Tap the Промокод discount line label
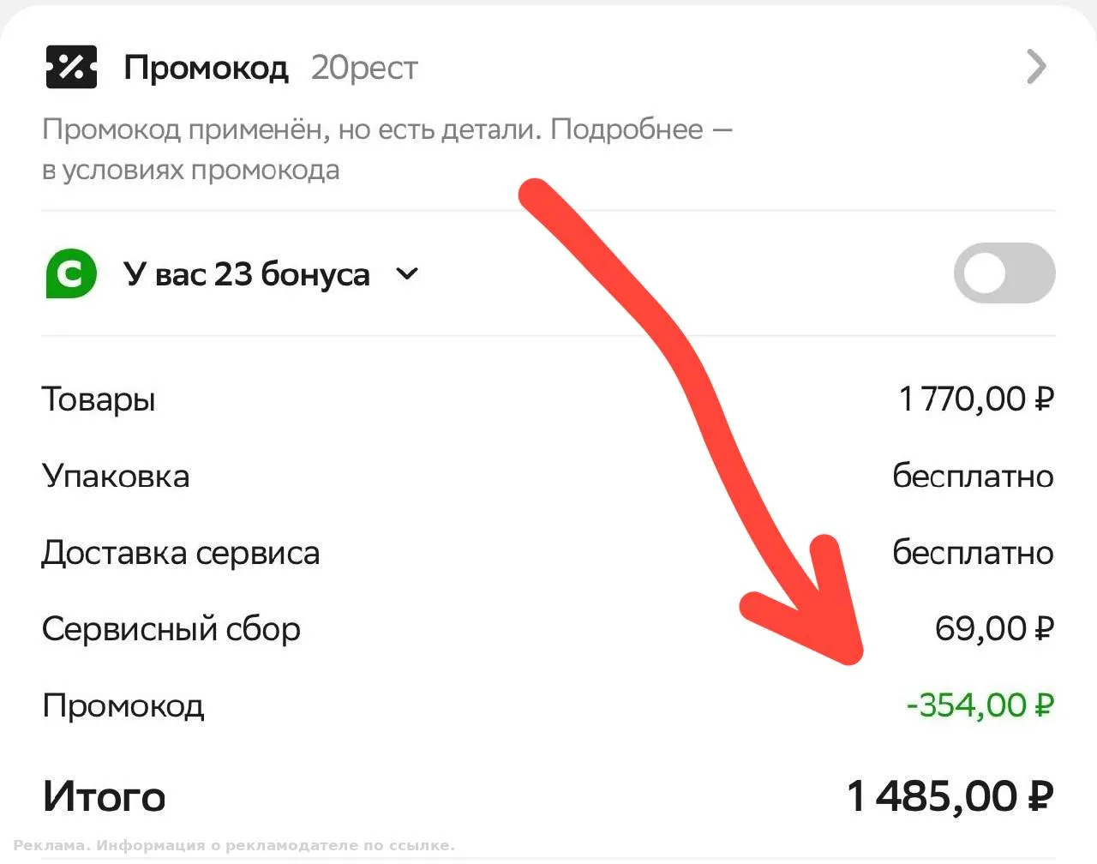 [123, 706]
